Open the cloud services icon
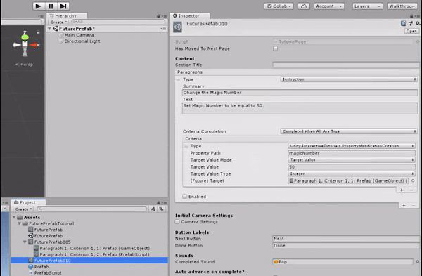 pyautogui.click(x=304, y=6)
